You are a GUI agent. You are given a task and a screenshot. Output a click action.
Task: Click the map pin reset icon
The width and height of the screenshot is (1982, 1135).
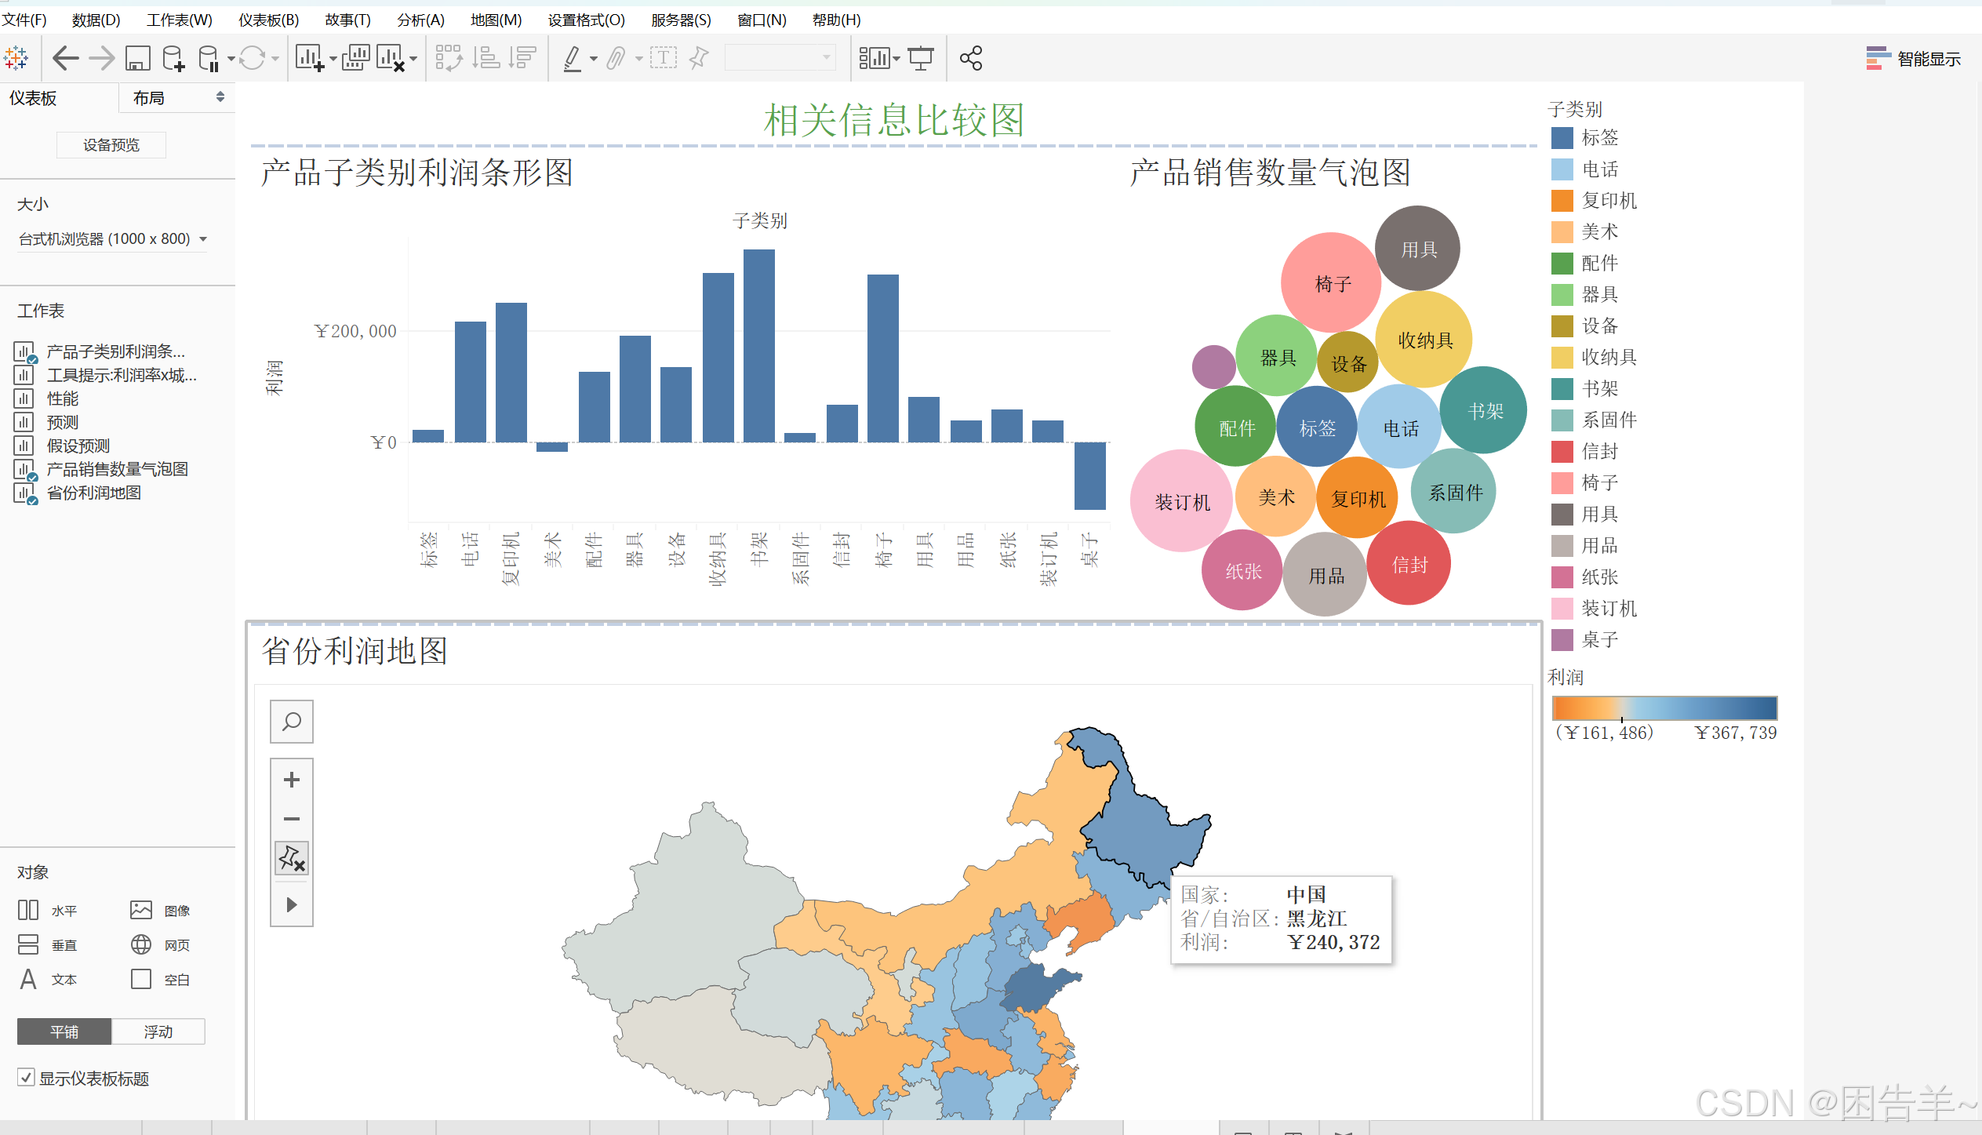pyautogui.click(x=292, y=858)
